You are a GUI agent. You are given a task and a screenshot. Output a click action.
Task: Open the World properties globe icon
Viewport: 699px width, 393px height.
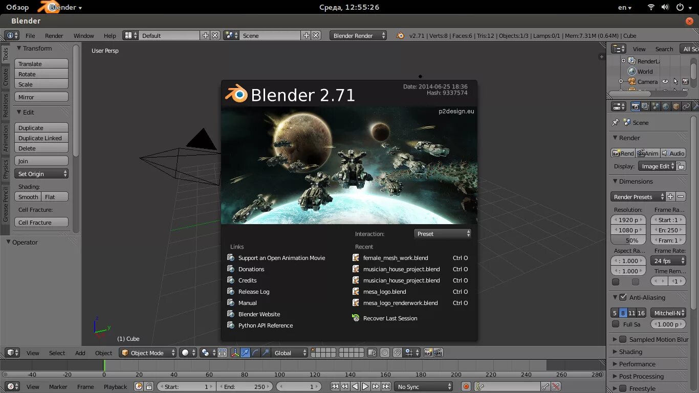666,106
